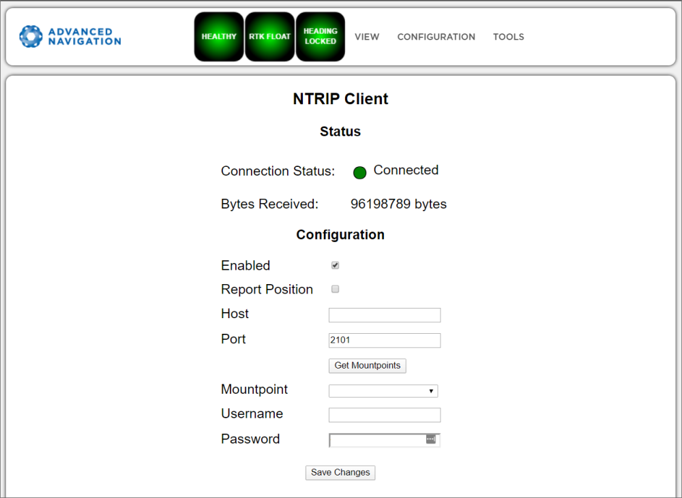The height and width of the screenshot is (498, 682).
Task: Open the VIEW menu
Action: coord(367,37)
